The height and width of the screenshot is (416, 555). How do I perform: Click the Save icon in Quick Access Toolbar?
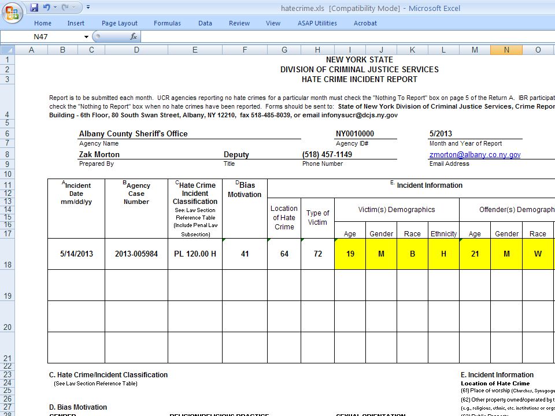(x=34, y=8)
